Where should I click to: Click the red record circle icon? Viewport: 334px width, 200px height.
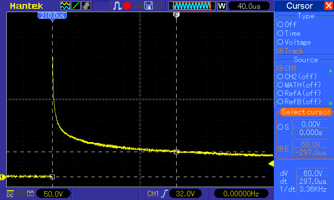pos(127,6)
